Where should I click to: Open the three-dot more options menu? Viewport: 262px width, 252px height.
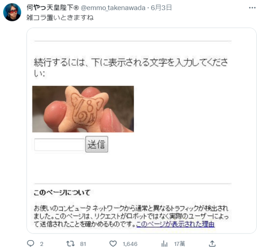(x=252, y=8)
